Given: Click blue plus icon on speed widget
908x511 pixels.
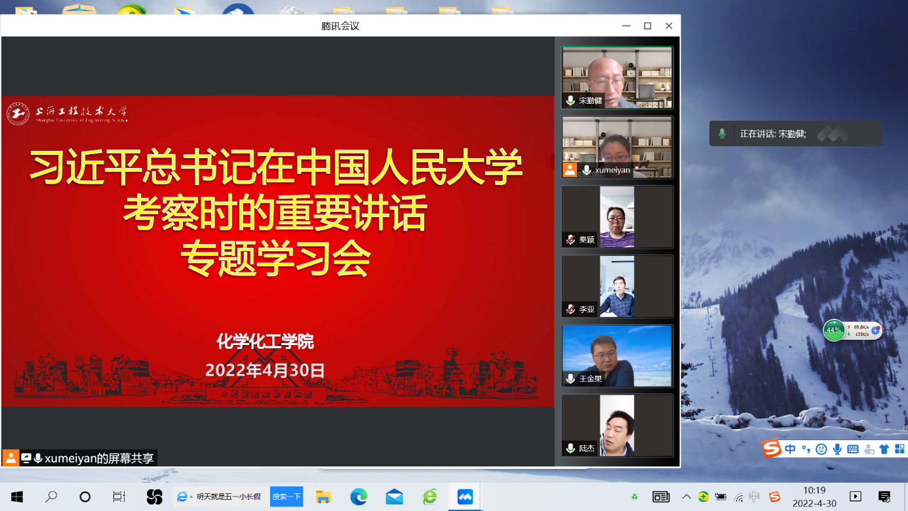Looking at the screenshot, I should click(x=875, y=330).
